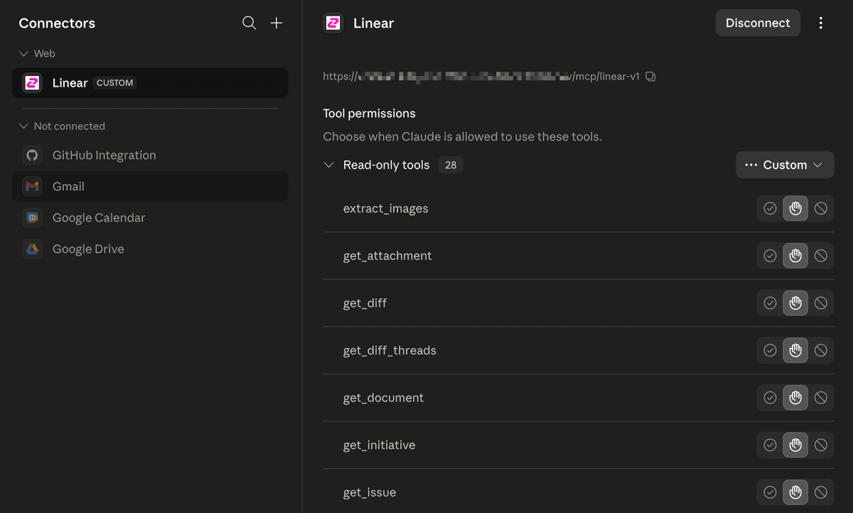Select the Gmail connector
Image resolution: width=853 pixels, height=513 pixels.
pos(150,186)
